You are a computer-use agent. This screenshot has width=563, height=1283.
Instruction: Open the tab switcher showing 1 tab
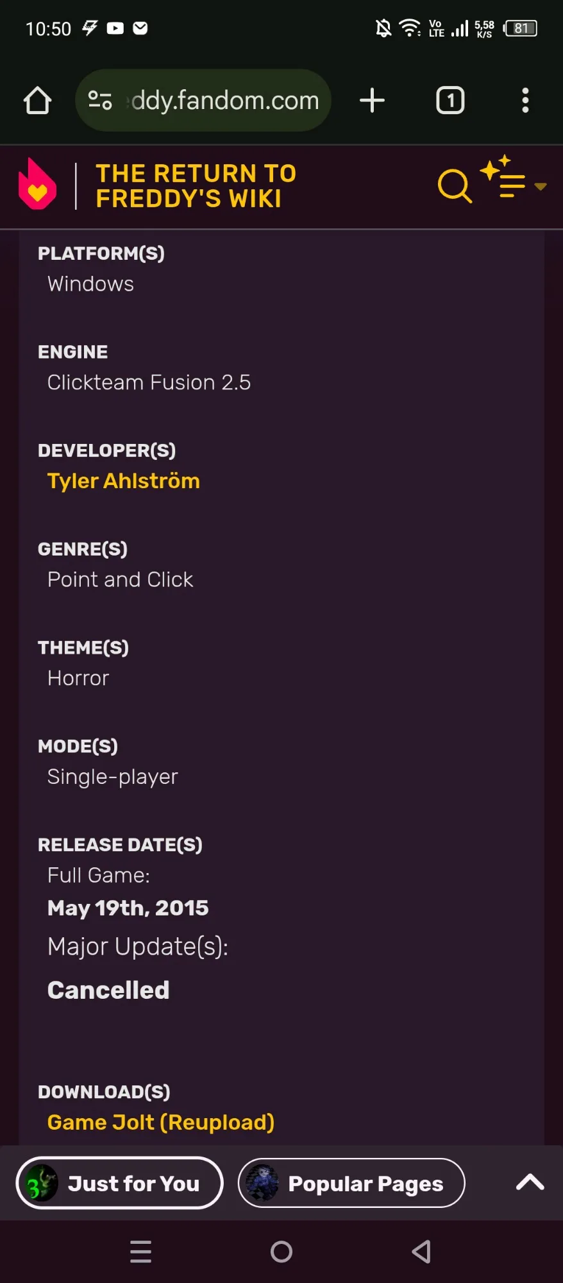point(450,101)
